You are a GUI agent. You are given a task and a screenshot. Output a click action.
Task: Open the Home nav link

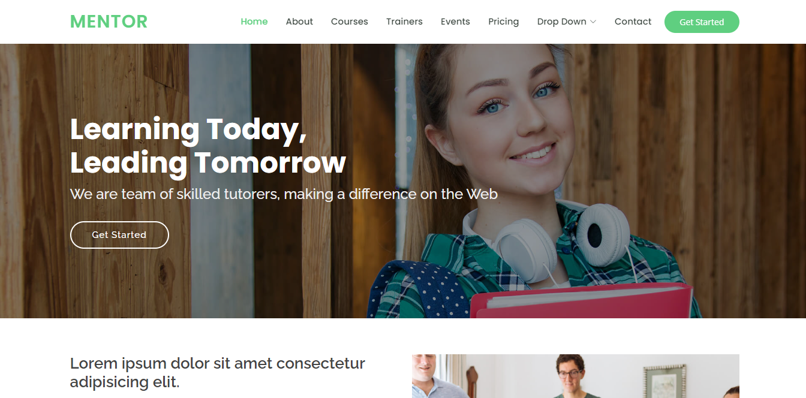pyautogui.click(x=254, y=22)
